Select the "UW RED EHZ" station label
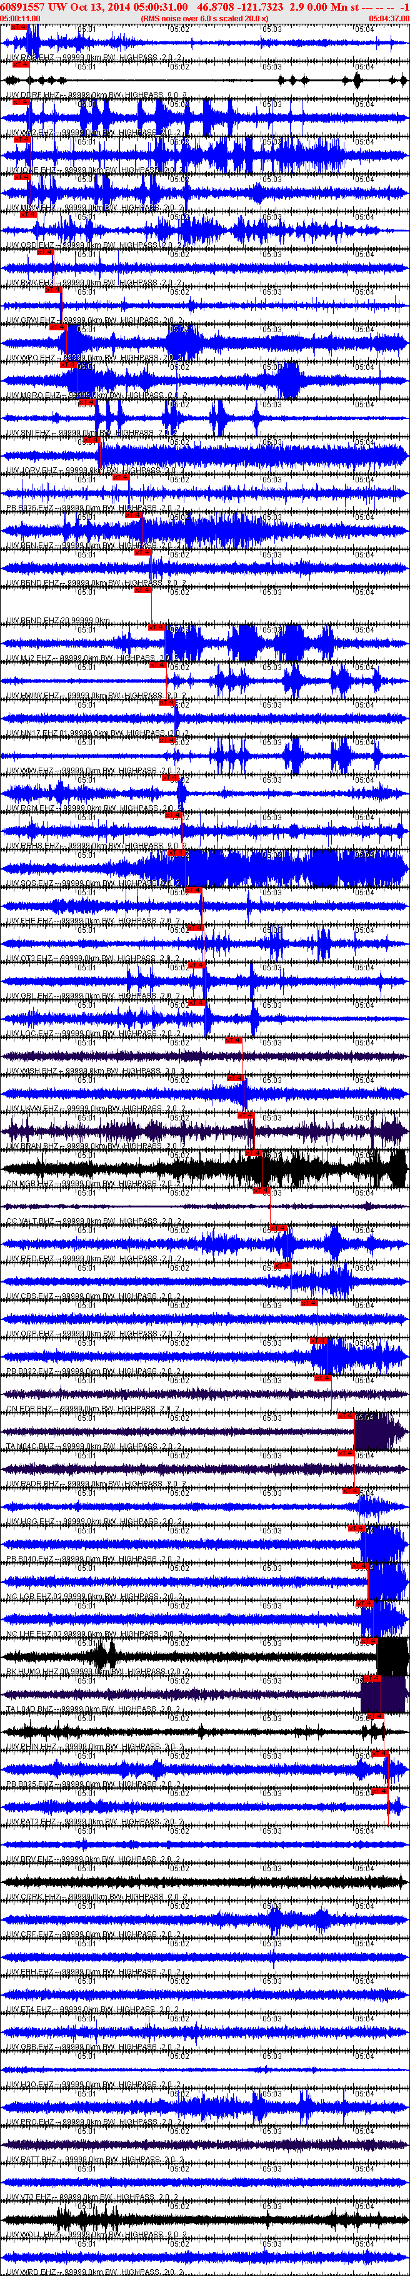Screen dimensions: 410x2276 pyautogui.click(x=30, y=1259)
